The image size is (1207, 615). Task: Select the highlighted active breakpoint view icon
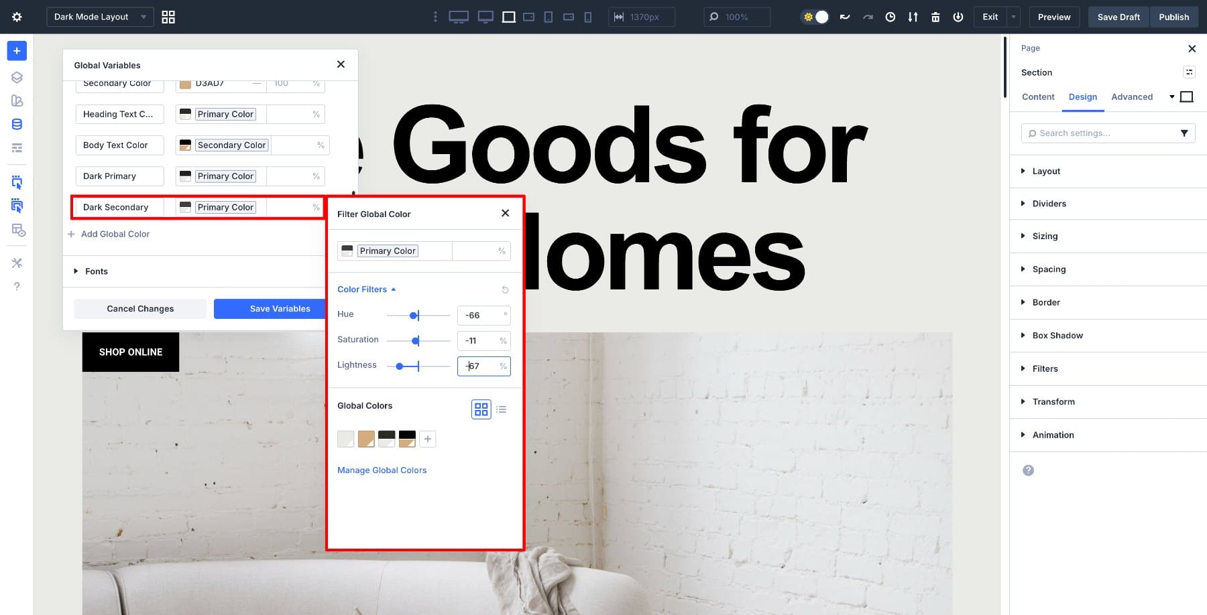[x=509, y=17]
